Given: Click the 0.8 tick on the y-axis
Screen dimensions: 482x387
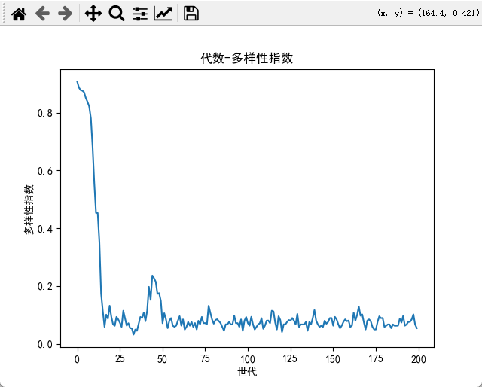Looking at the screenshot, I should coord(44,113).
